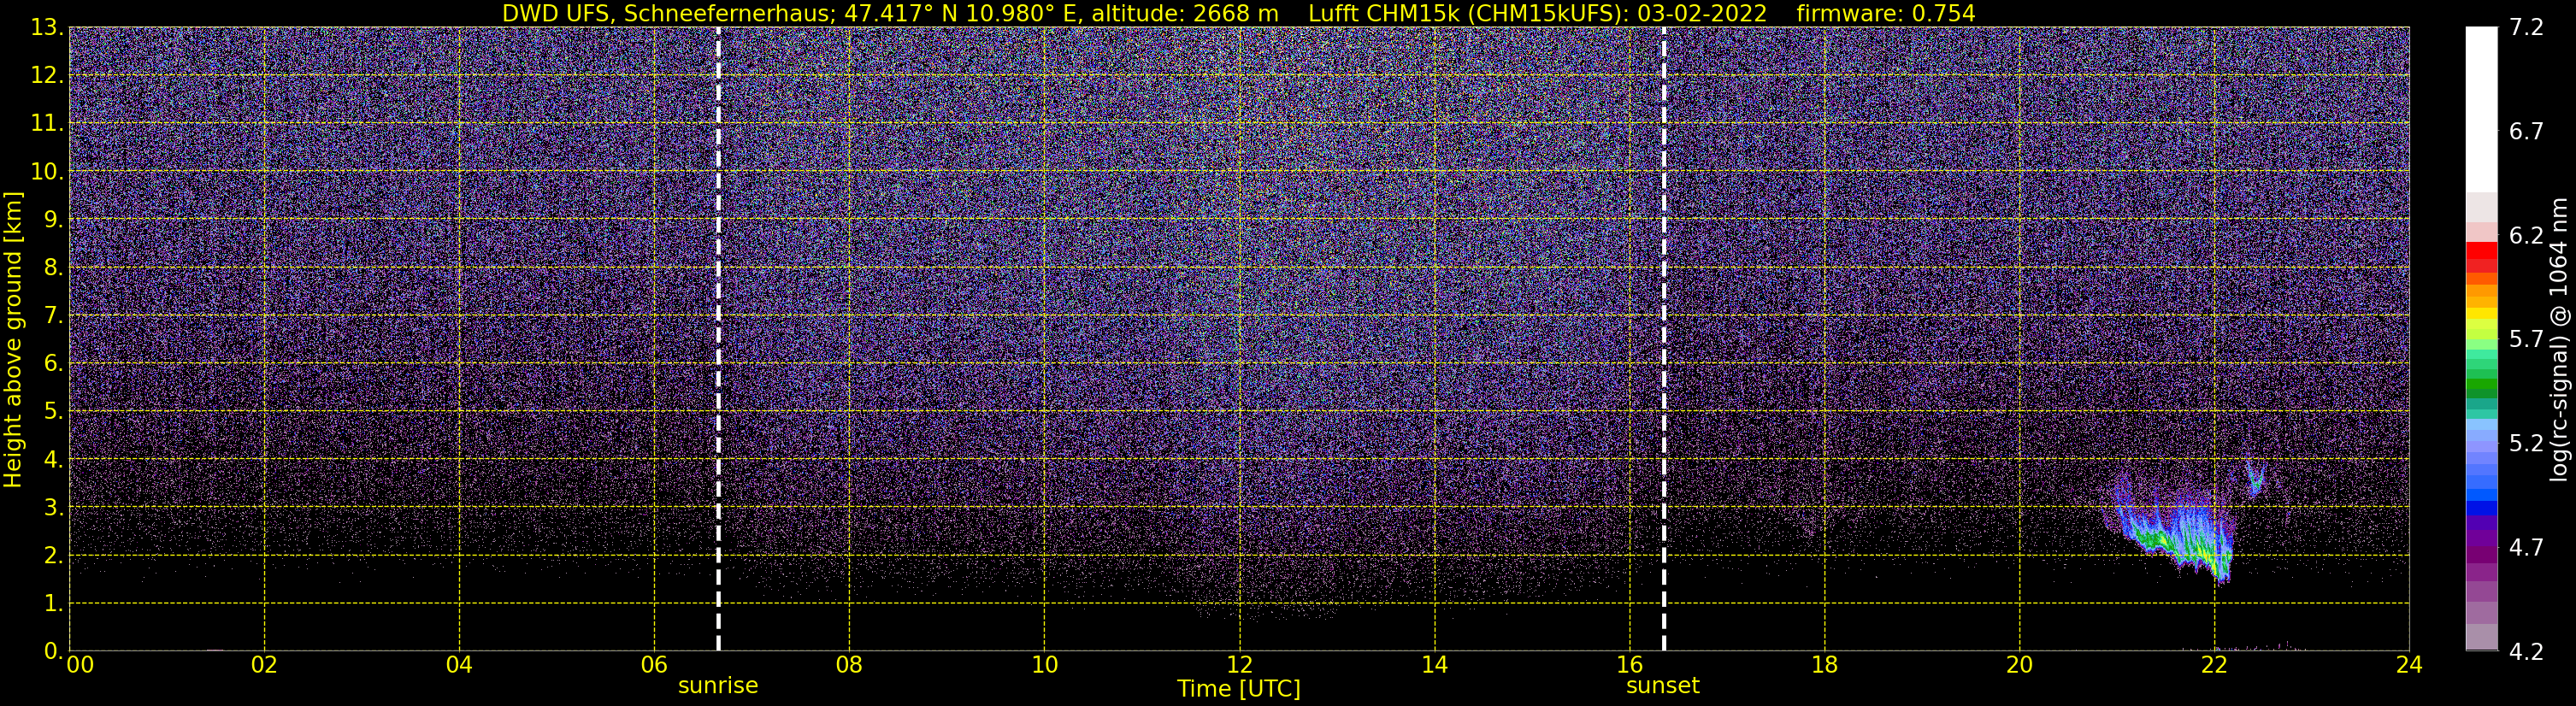Click the time axis tick '02'
Viewport: 2576px width, 706px height.
264,665
